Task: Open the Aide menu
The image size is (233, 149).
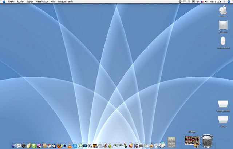Action: [70, 1]
